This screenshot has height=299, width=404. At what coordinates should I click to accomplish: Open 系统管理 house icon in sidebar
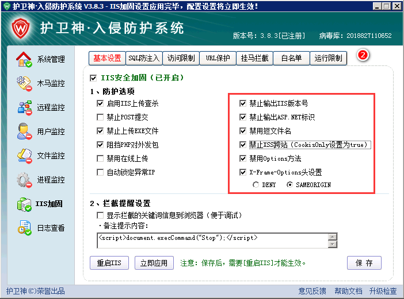pos(24,59)
